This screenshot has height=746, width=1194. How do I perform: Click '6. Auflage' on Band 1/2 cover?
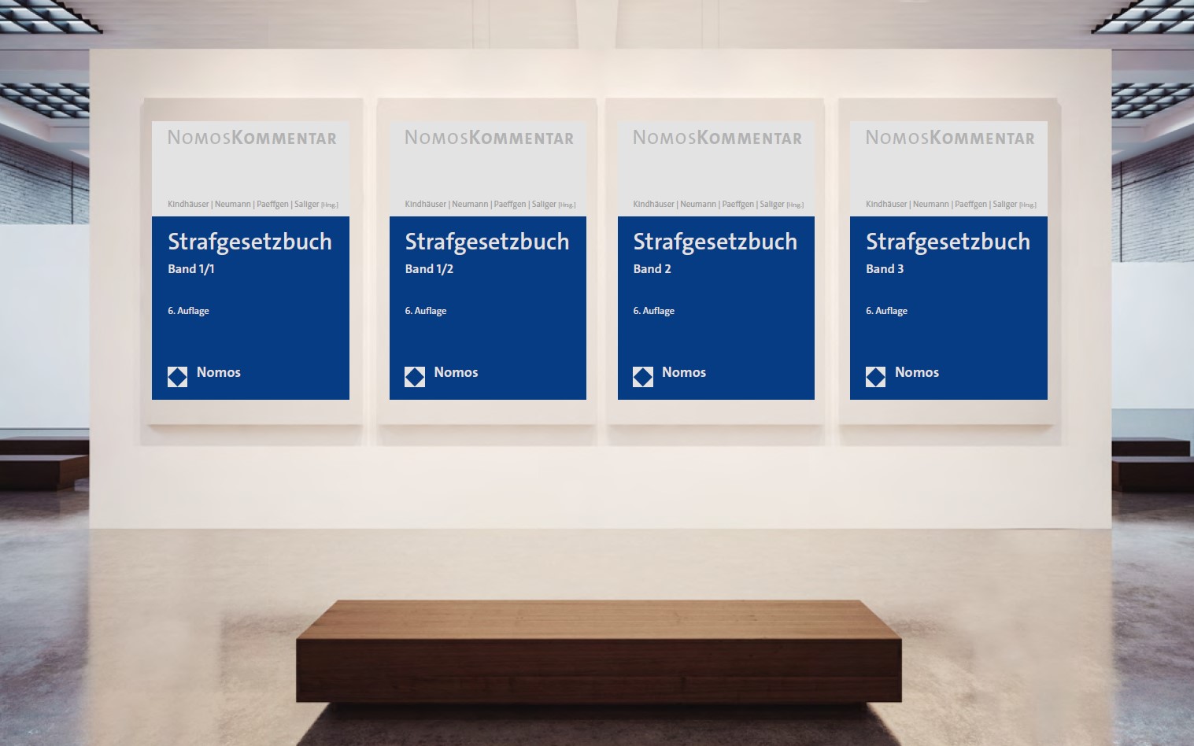426,311
